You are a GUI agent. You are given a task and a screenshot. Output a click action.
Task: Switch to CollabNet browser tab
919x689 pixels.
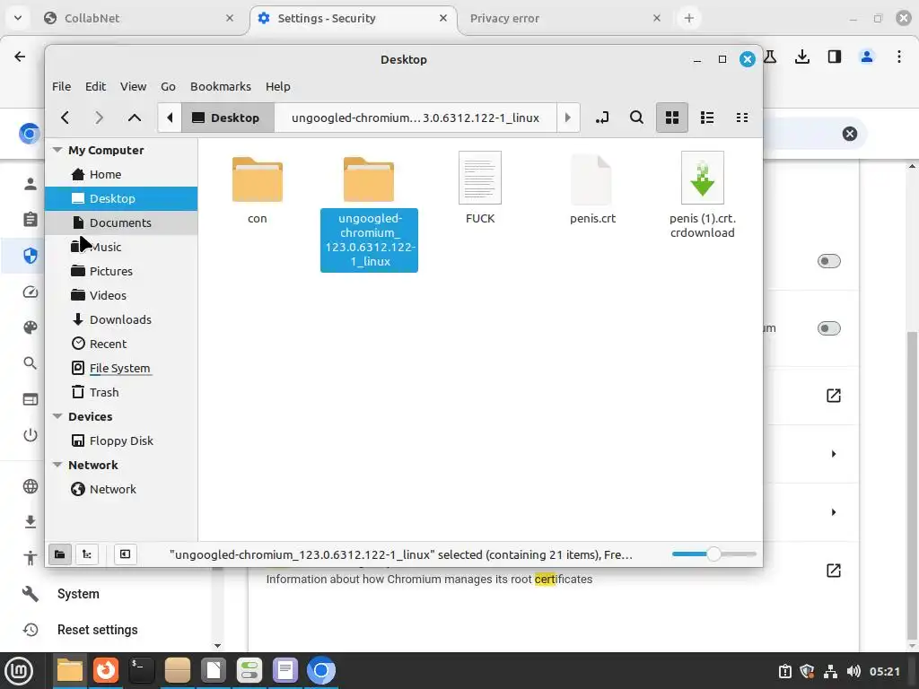click(x=139, y=18)
